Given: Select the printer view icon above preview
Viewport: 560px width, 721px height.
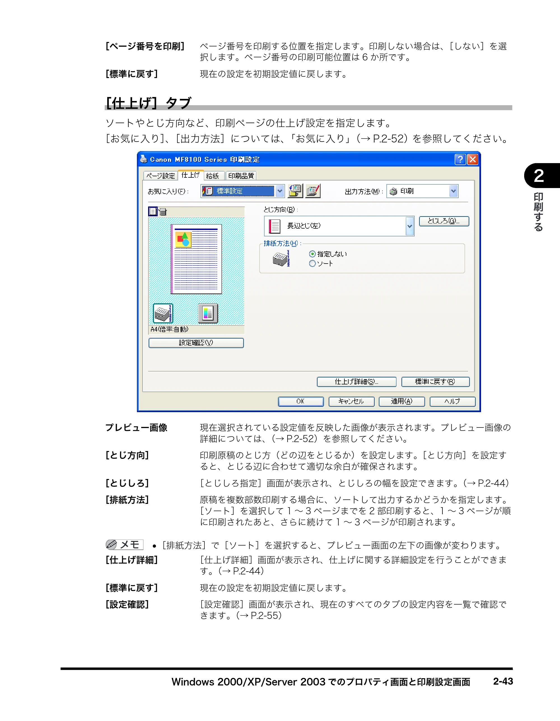Looking at the screenshot, I should coord(163,211).
